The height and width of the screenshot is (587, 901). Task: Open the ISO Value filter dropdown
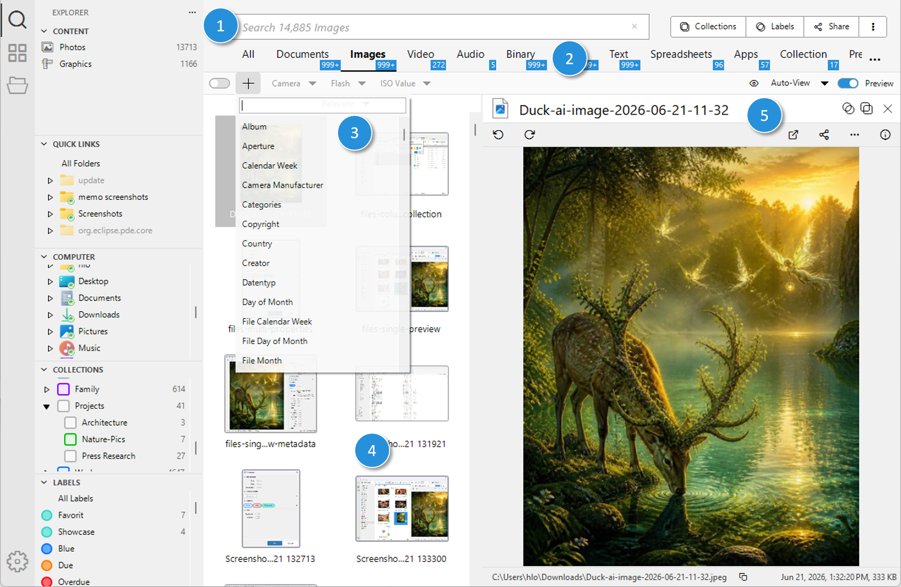405,83
